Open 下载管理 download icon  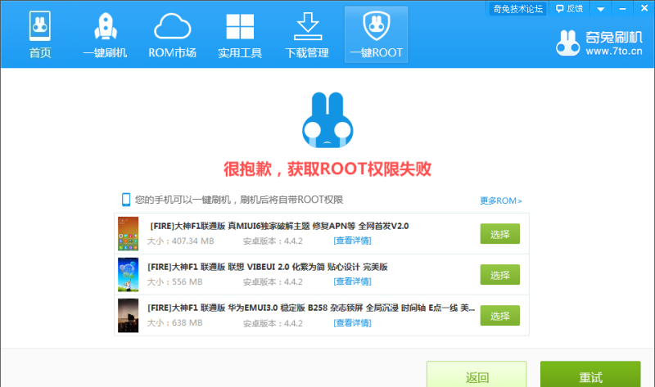[x=308, y=26]
